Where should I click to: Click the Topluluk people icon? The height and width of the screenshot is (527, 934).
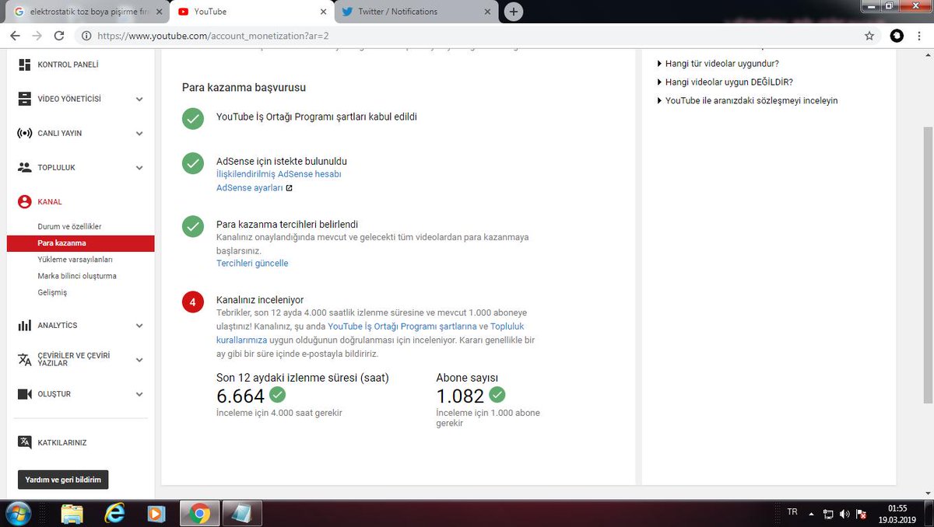(x=24, y=167)
